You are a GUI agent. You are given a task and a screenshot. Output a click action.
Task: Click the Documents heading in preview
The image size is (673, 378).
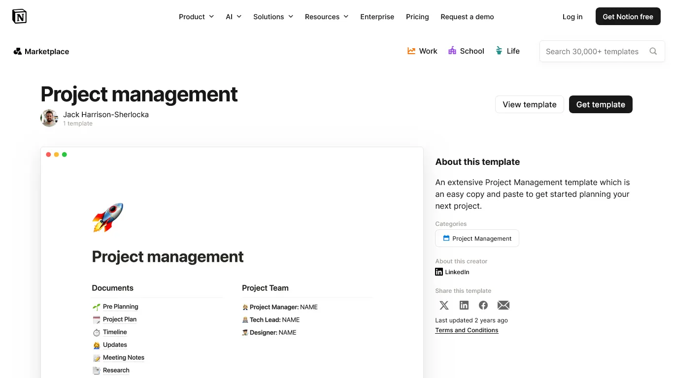113,288
